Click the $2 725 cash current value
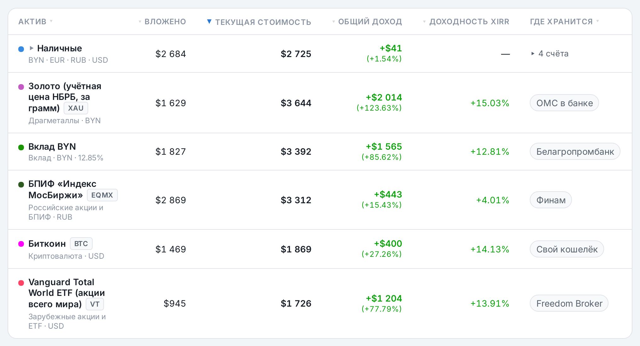This screenshot has height=346, width=640. tap(296, 54)
